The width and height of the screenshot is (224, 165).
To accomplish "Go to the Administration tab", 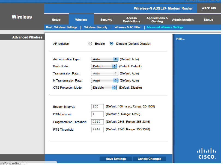I will coord(183,20).
